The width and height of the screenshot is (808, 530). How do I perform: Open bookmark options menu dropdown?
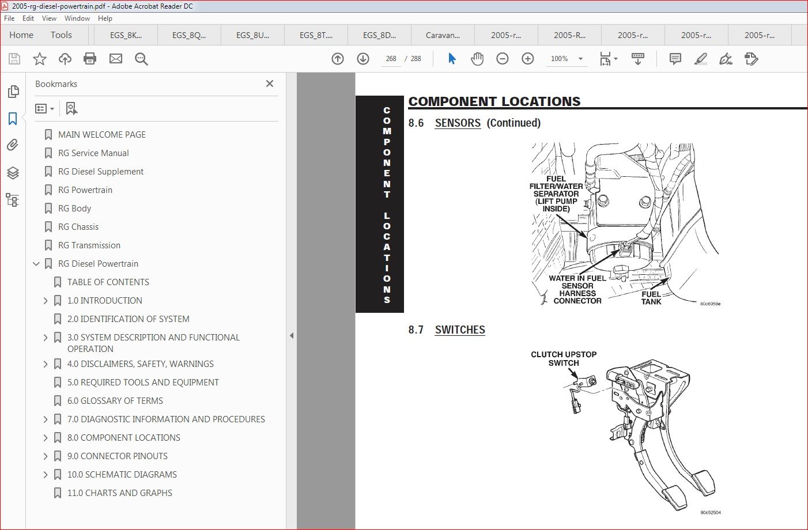pyautogui.click(x=45, y=108)
